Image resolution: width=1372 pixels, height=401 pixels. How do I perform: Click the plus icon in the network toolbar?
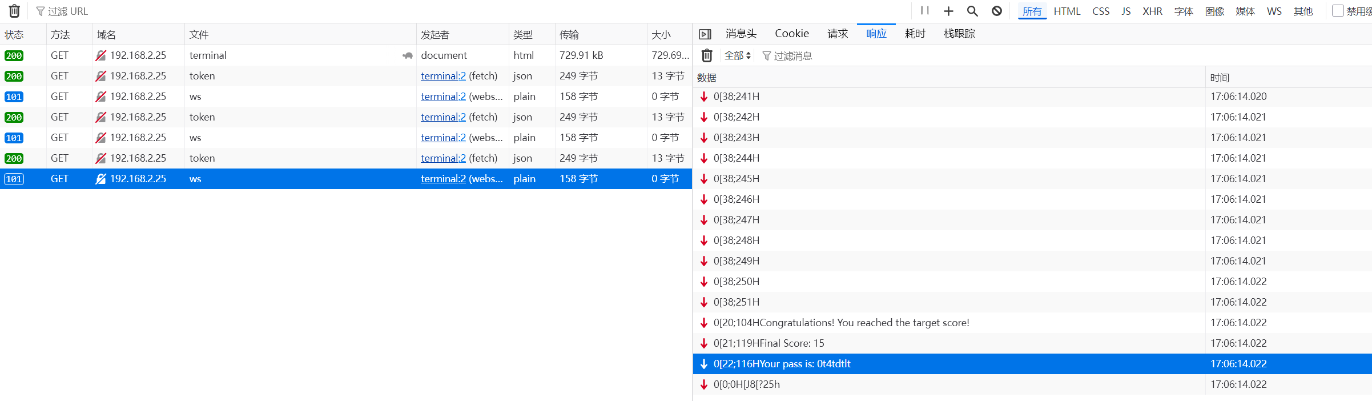(x=948, y=11)
